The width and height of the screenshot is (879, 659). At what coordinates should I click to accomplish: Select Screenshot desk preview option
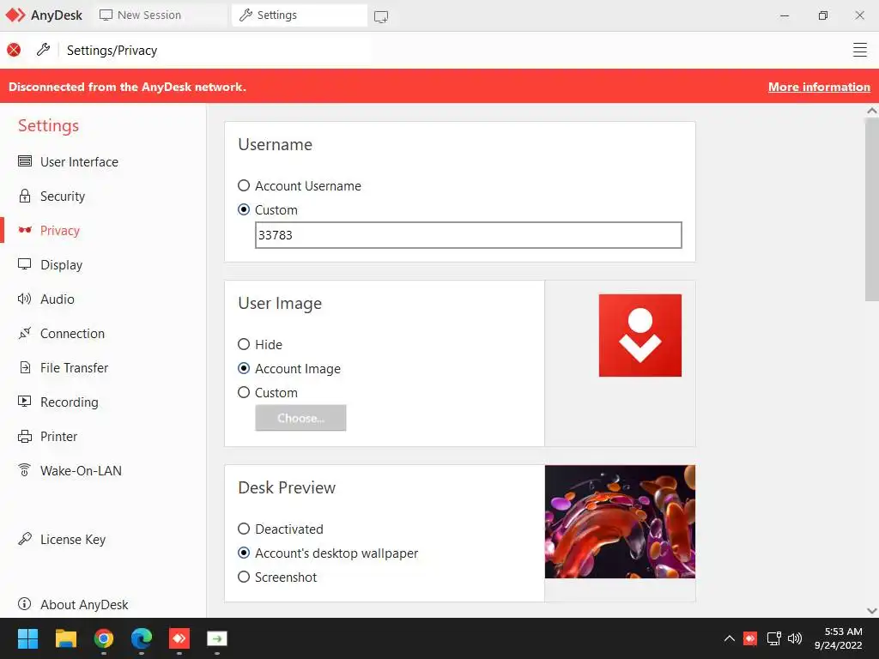coord(244,577)
